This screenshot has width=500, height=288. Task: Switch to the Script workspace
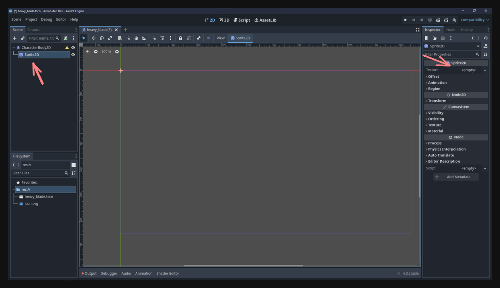point(242,20)
